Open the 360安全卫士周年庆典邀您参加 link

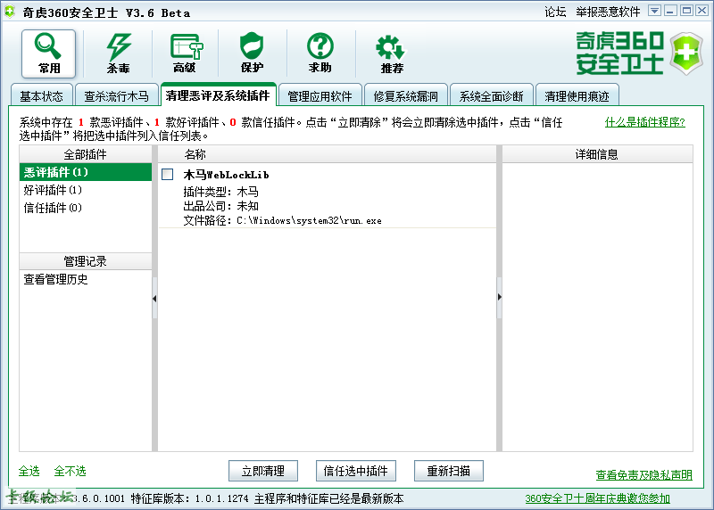(597, 498)
